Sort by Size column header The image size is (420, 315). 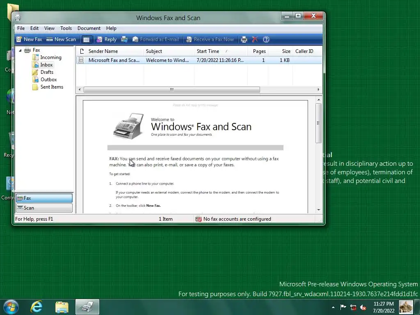click(x=280, y=51)
